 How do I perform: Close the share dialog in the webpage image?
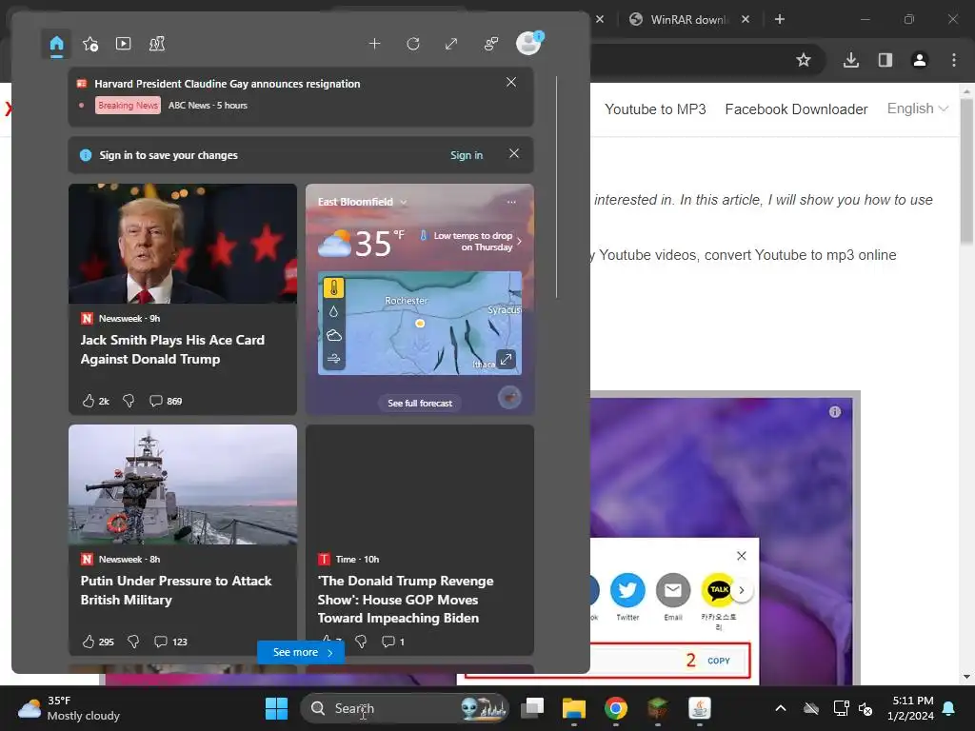741,556
